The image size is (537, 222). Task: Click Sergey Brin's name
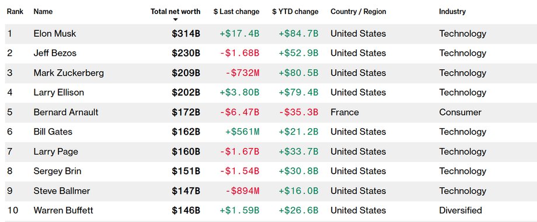click(57, 171)
